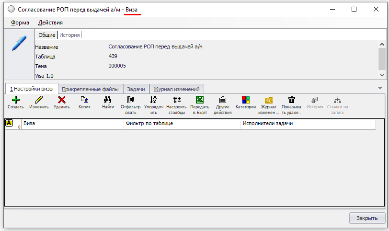389x231 pixels.
Task: Click the Копия toolbar icon
Action: point(84,100)
